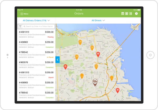
Task: Select the orange J pin left of the truck pin
Action: click(x=82, y=76)
